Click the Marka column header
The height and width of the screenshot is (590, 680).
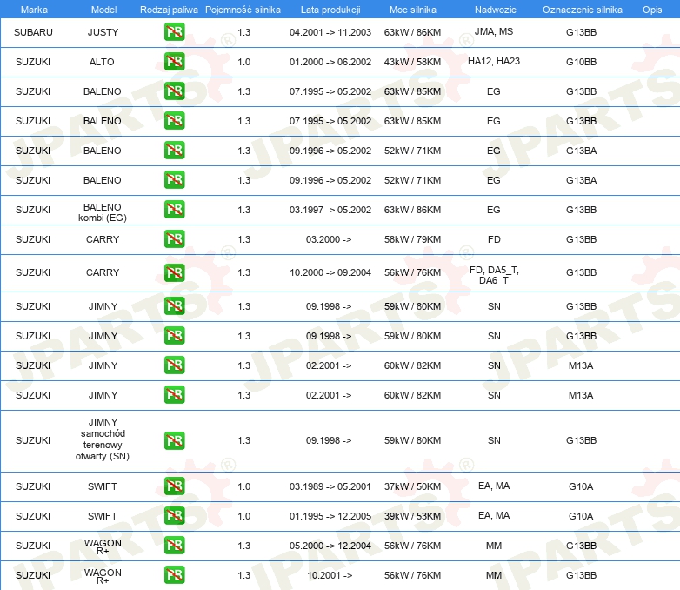click(x=34, y=10)
